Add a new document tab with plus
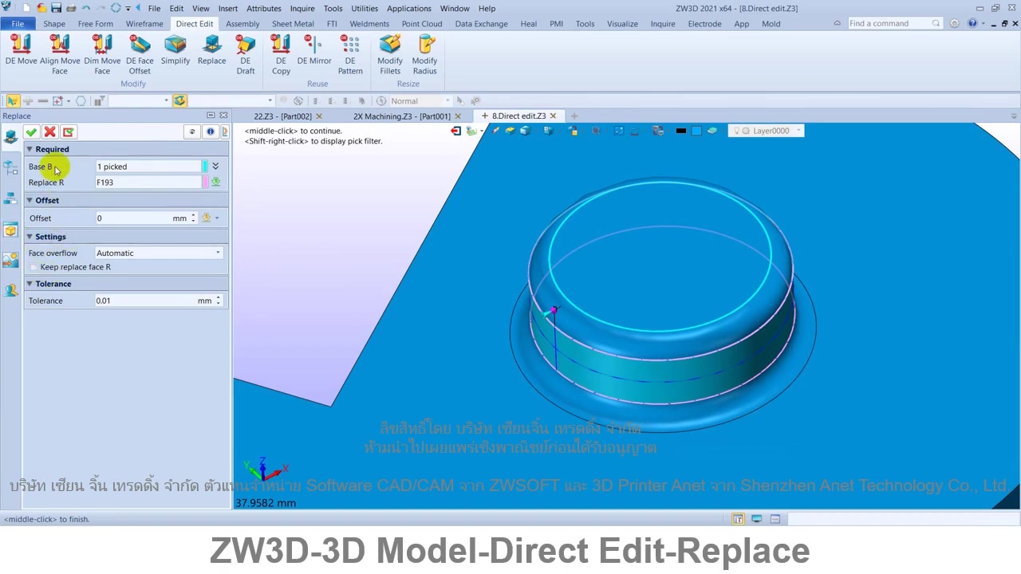 (x=574, y=116)
